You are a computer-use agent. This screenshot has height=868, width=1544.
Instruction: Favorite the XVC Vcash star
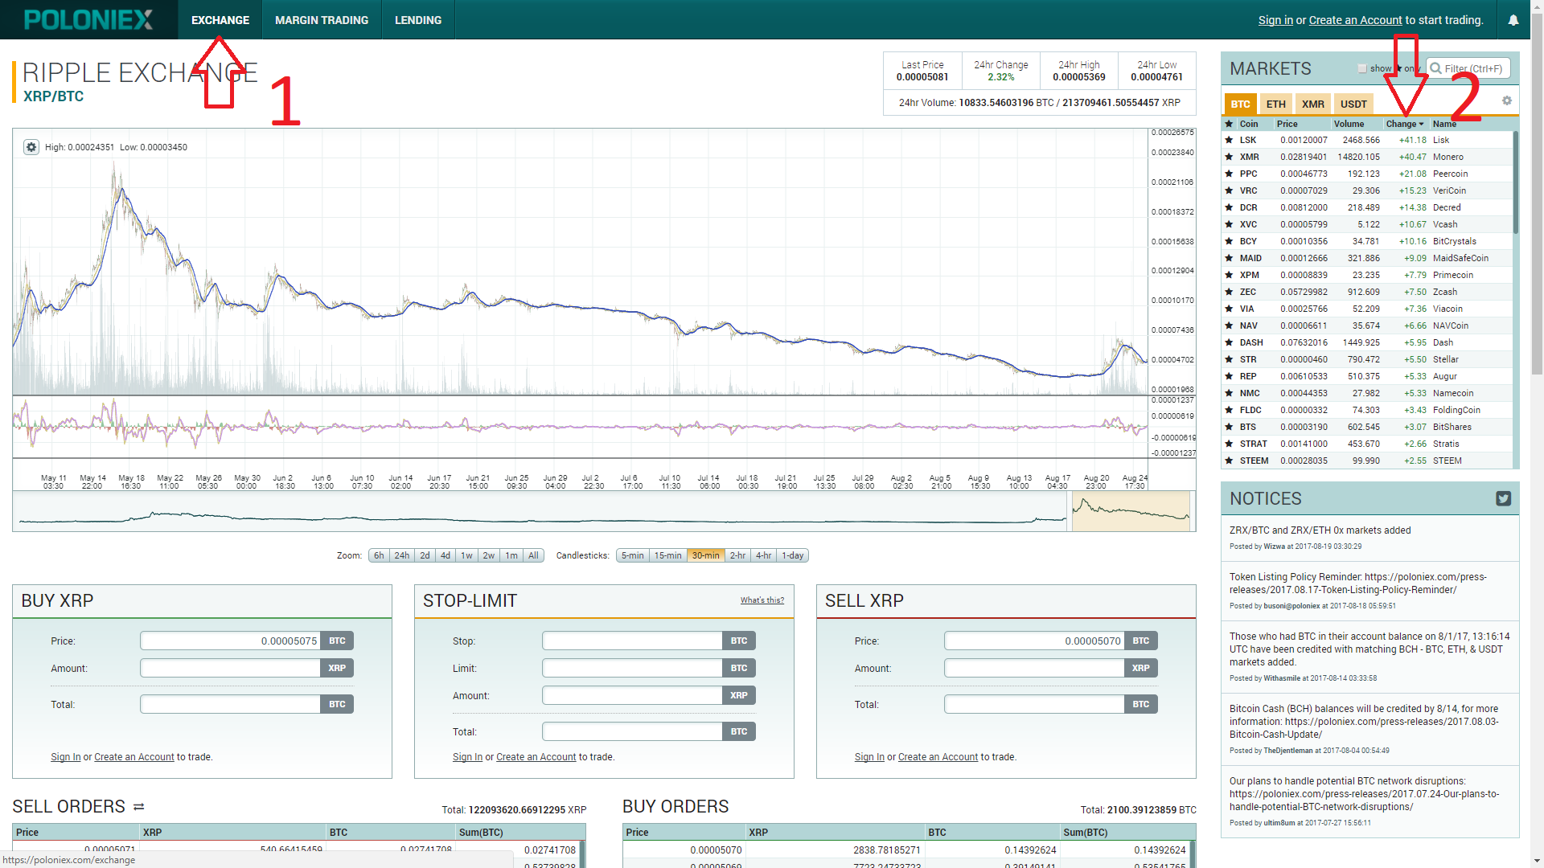pyautogui.click(x=1229, y=224)
